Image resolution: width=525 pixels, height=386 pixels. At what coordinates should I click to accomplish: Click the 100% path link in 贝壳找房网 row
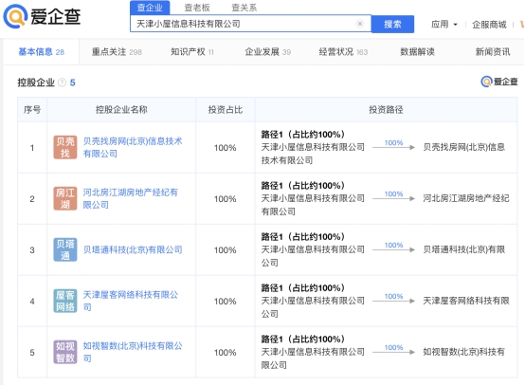tap(393, 143)
